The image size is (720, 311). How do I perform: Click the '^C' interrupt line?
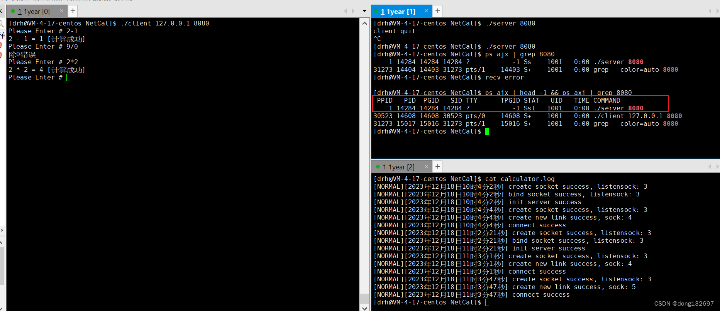click(377, 39)
